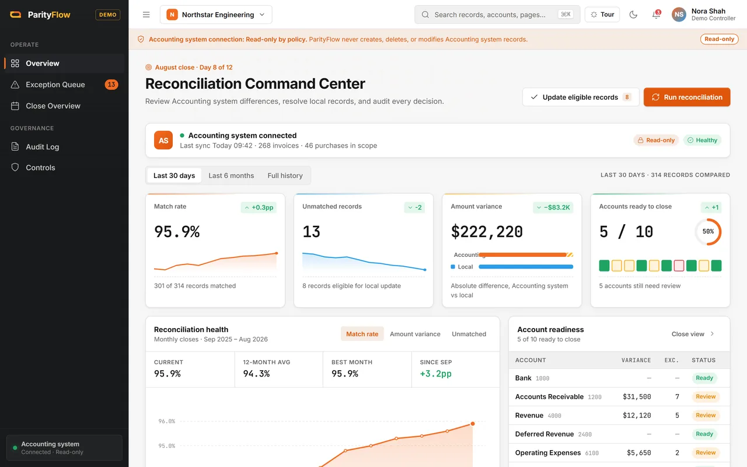Switch chart to Amount variance
Viewport: 747px width, 467px height.
[x=415, y=334]
